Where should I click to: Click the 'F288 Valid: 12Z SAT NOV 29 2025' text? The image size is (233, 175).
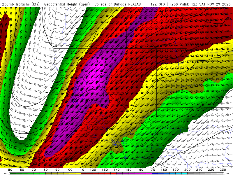(200, 4)
